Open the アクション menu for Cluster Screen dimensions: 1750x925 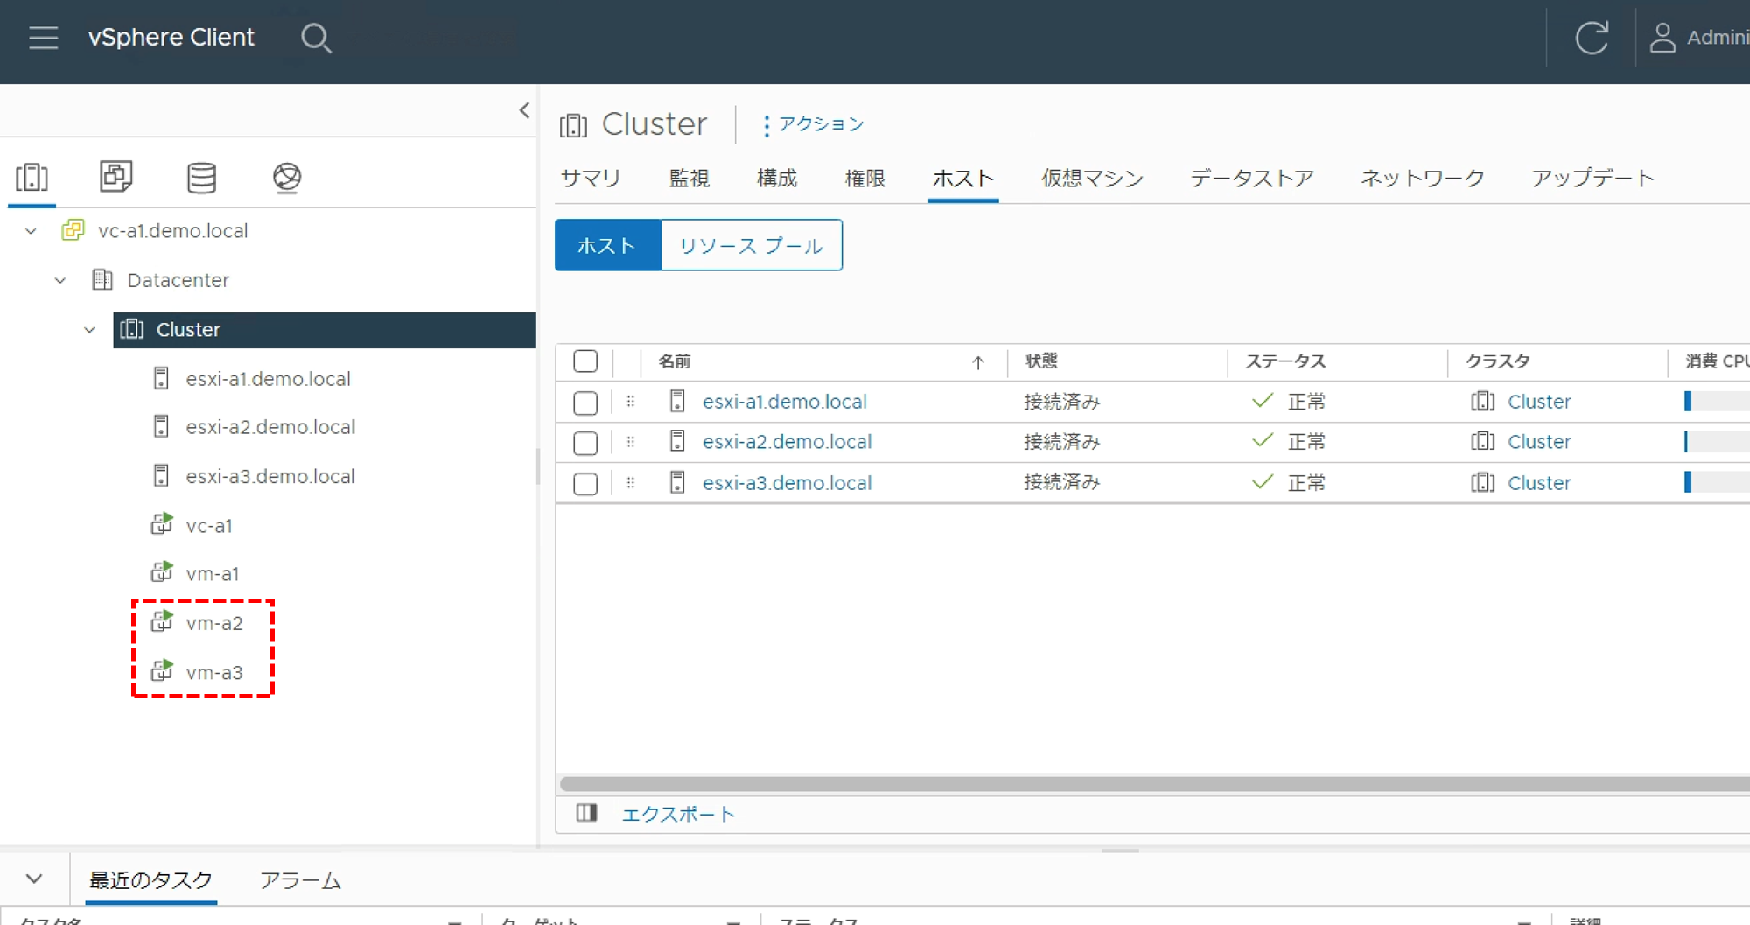point(813,124)
